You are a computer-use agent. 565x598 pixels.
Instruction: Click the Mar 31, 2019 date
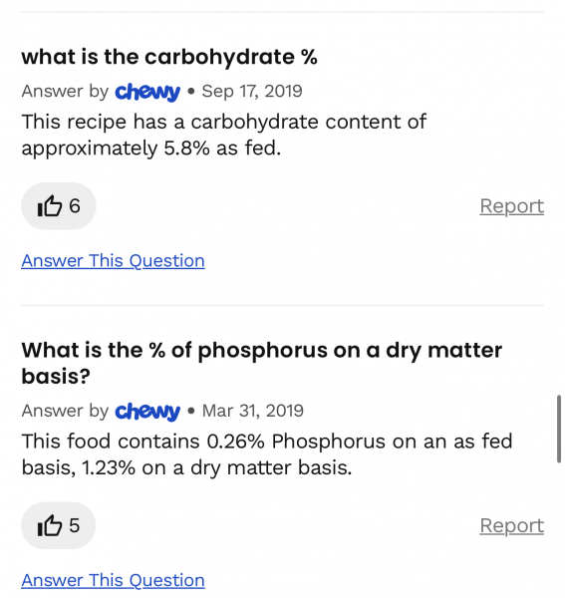pos(253,411)
